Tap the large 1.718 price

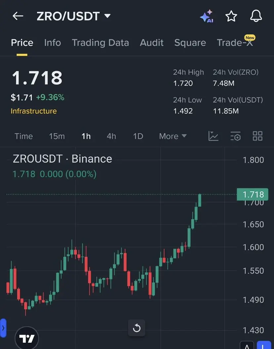pos(37,78)
